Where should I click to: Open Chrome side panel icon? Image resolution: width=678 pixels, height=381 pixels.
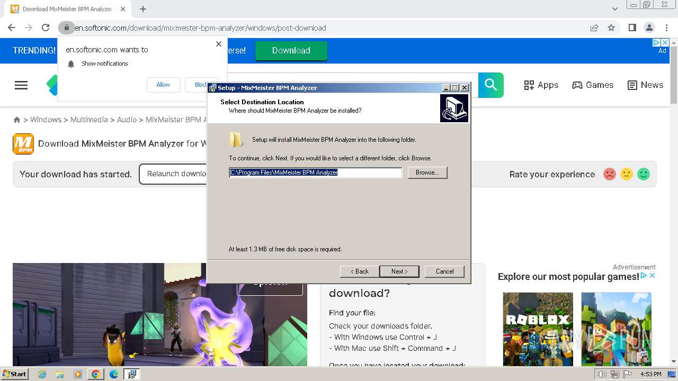[632, 28]
